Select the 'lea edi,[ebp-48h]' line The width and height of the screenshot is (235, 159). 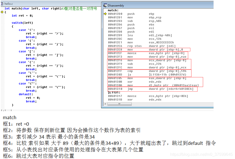click(x=140, y=35)
